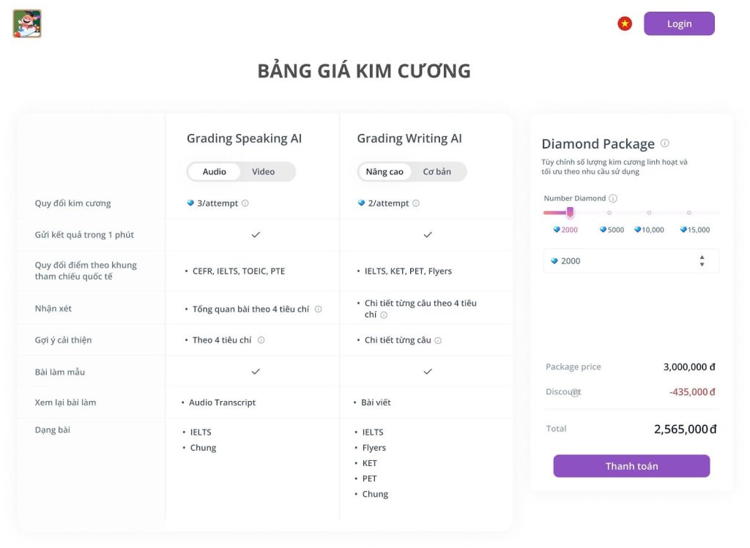Select the Audio tab under Grading Speaking AI
Screen dimensions: 750x548
point(215,171)
